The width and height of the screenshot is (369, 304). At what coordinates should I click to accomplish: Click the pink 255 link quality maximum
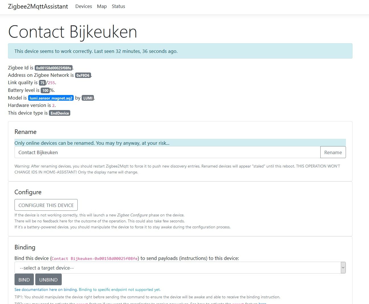point(51,83)
